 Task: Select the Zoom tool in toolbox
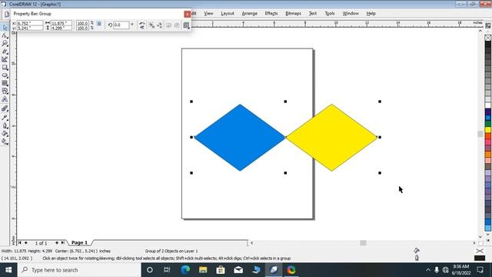(x=5, y=43)
